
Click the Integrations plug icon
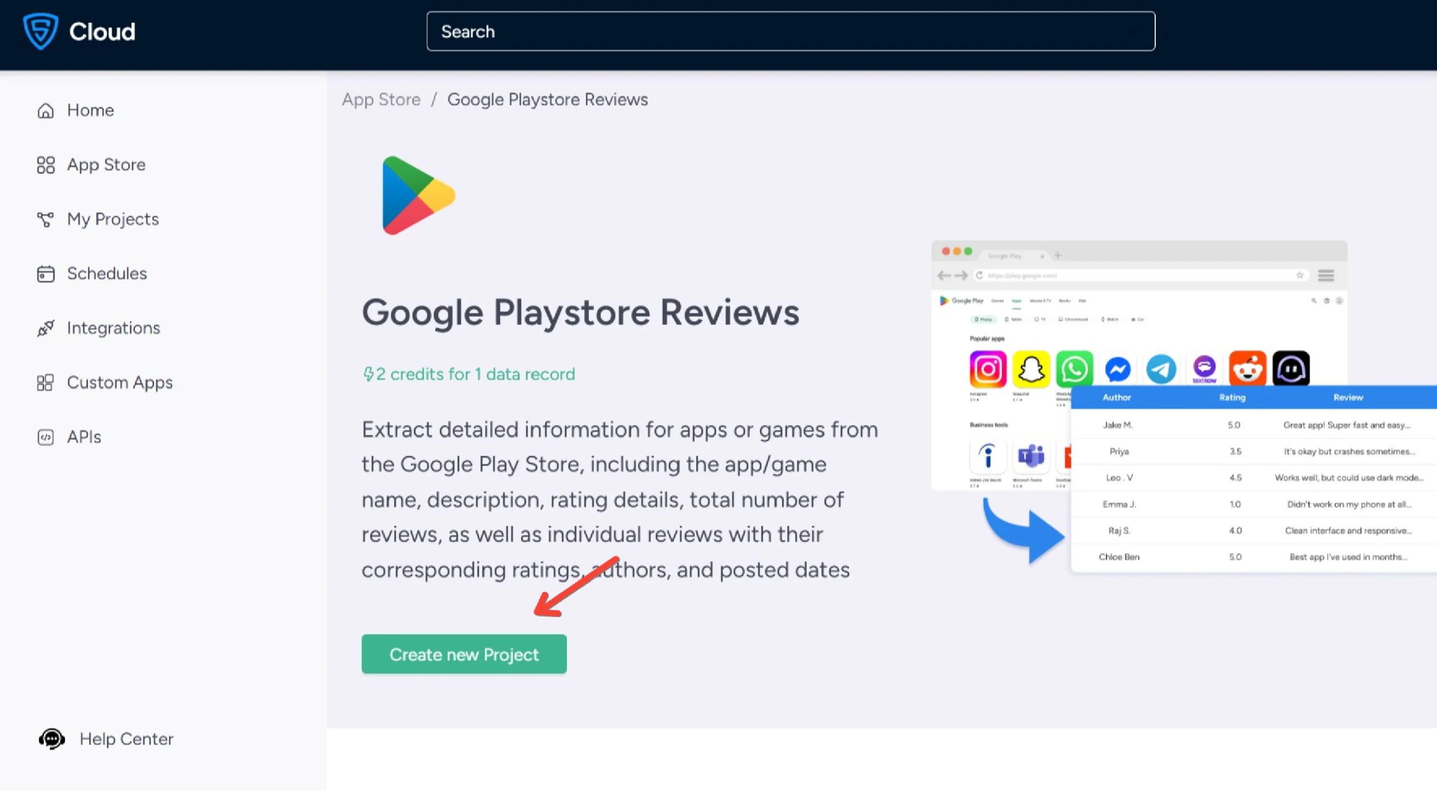tap(45, 328)
